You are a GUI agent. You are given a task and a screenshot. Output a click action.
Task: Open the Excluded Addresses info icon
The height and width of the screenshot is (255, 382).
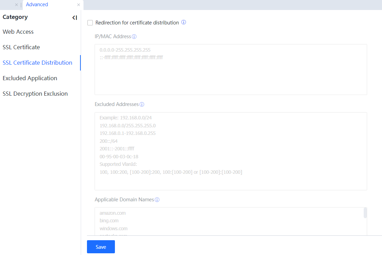coord(141,104)
